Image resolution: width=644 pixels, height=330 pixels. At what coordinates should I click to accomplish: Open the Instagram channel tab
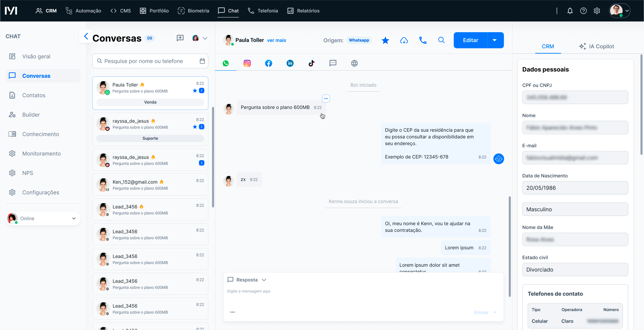coord(247,63)
